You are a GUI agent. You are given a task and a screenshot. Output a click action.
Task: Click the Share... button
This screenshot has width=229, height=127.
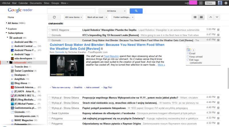[x=210, y=3]
